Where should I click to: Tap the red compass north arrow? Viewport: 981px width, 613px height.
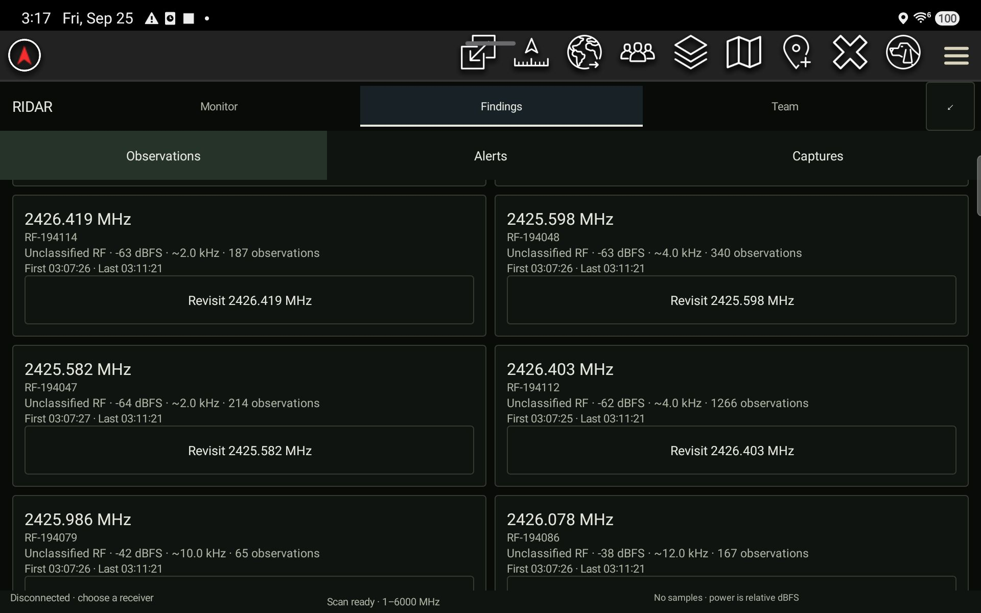click(24, 55)
